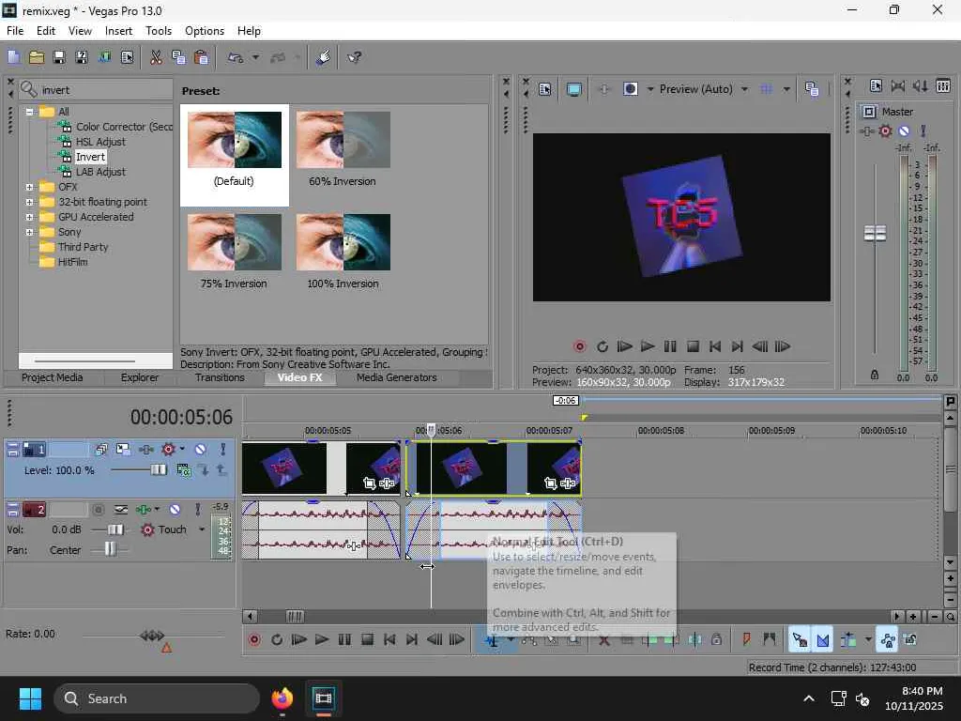Invert phase on audio track 2
961x721 pixels.
(121, 510)
